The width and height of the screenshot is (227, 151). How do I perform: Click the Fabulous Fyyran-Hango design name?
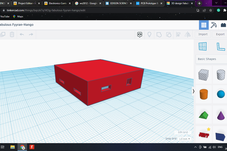(x=17, y=25)
